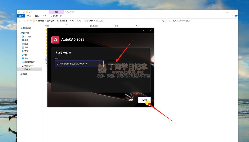Select the 管理 contextual tab header

click(56, 12)
